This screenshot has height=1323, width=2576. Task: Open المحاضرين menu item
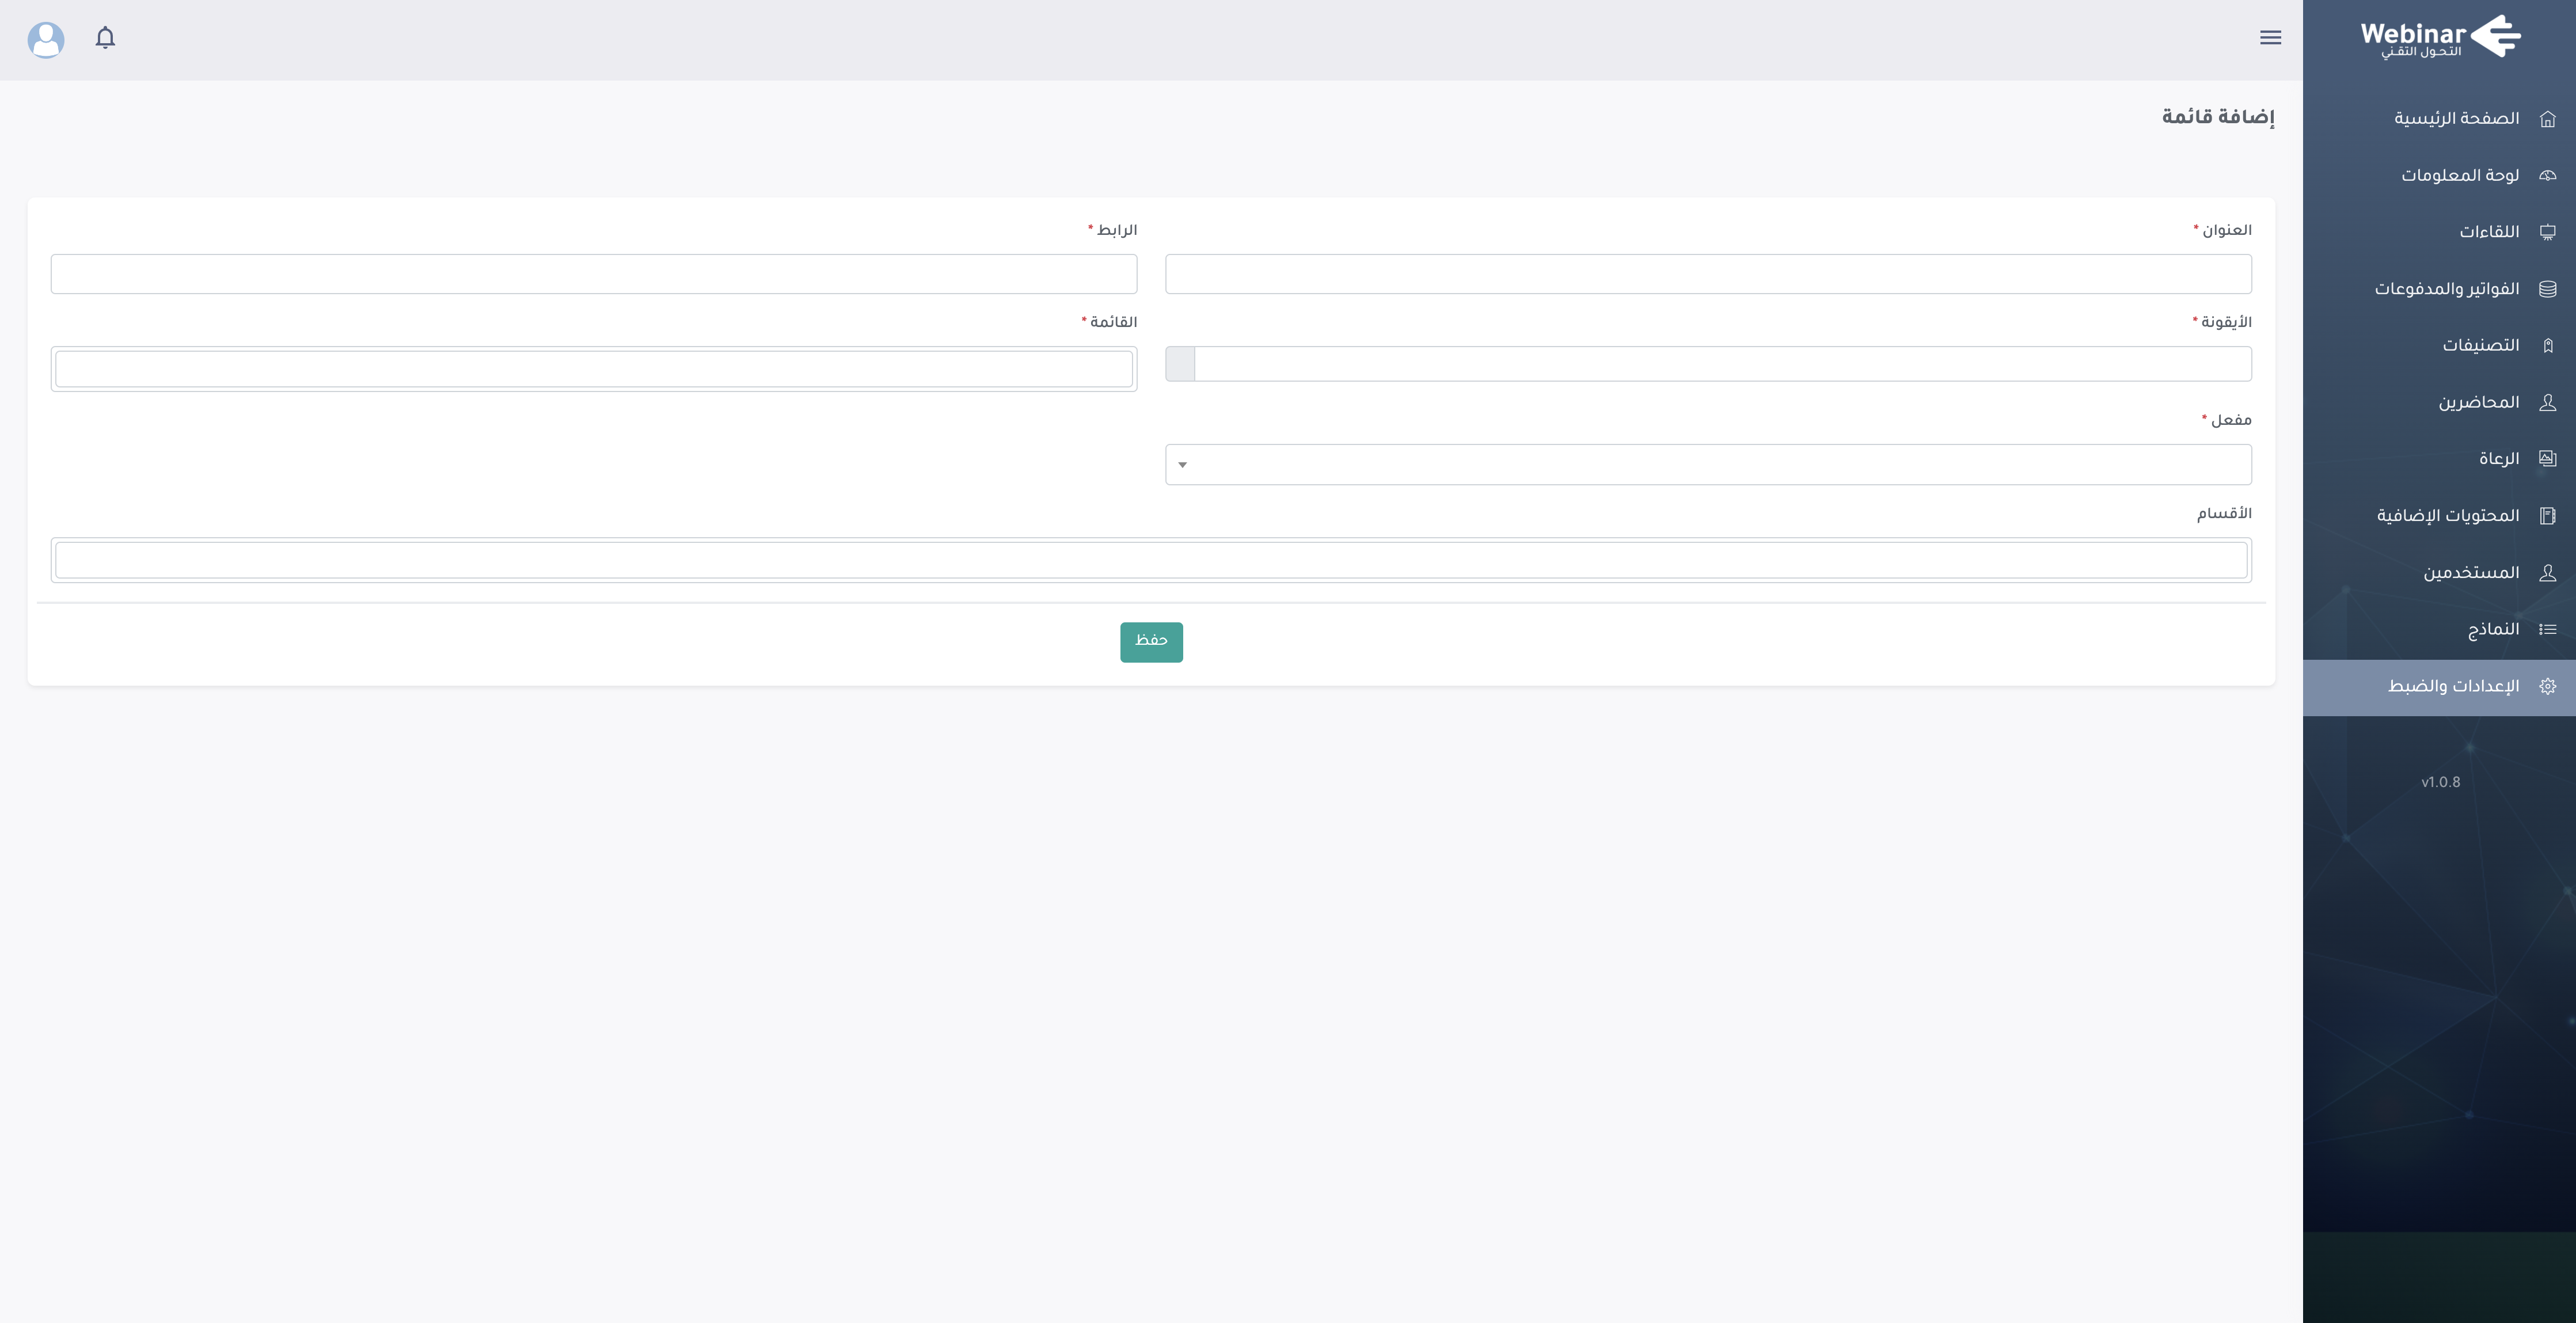[2439, 402]
